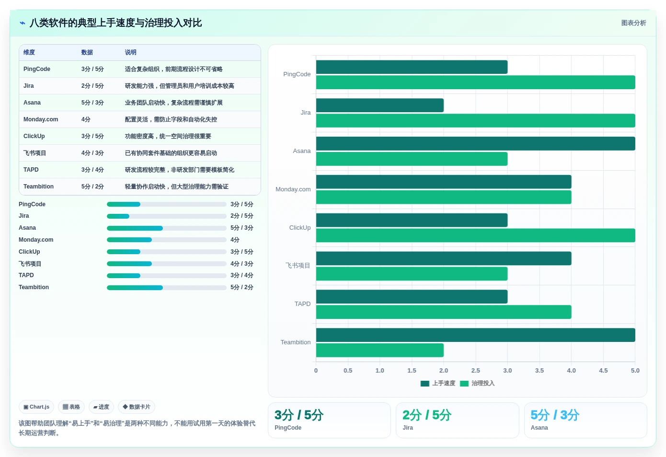Click 飞书项目's dark 上手速度 chart bar
Viewport: 666px width, 457px height.
pyautogui.click(x=444, y=258)
